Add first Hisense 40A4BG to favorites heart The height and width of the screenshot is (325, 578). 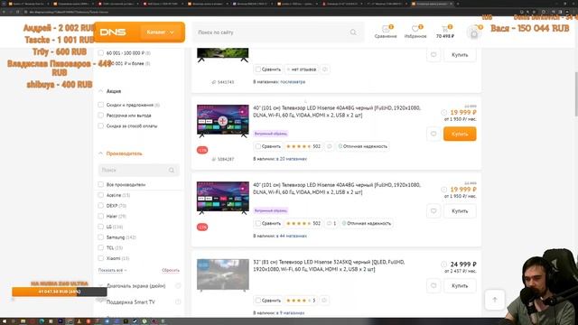click(x=433, y=134)
